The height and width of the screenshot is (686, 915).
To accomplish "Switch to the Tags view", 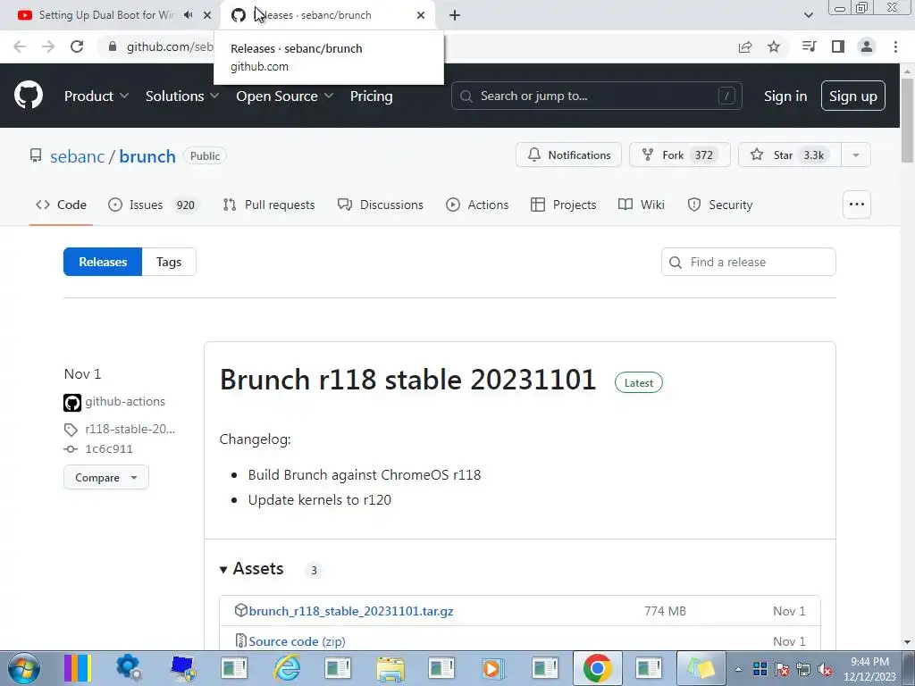I will (169, 262).
